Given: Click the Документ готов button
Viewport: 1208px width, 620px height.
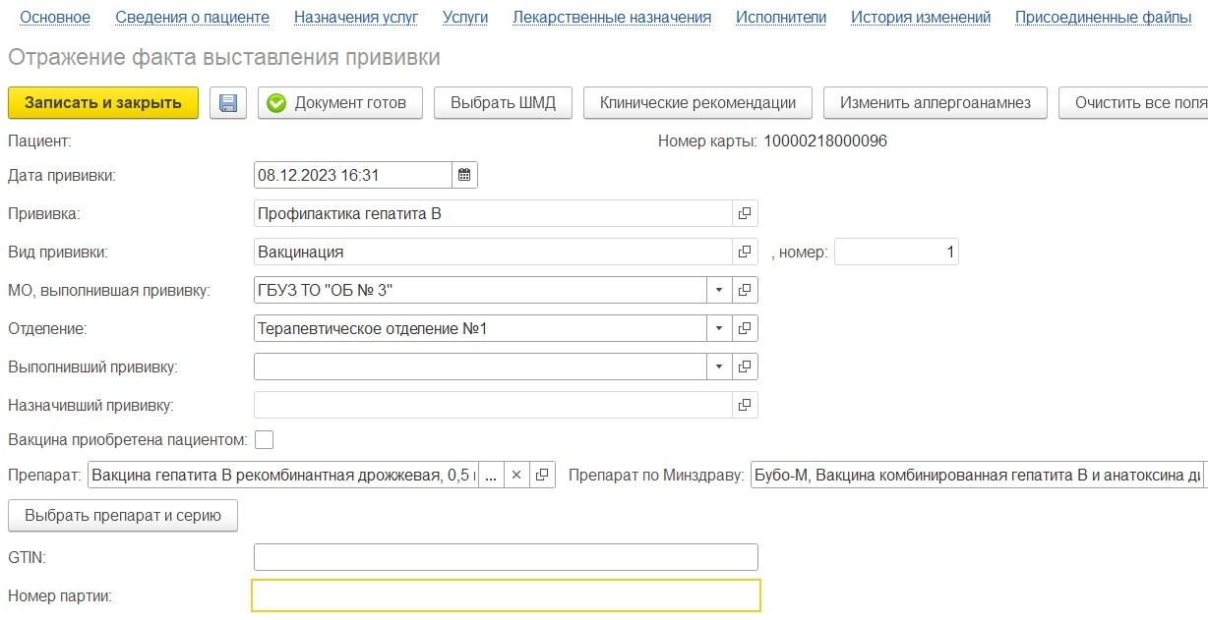Looking at the screenshot, I should point(339,103).
